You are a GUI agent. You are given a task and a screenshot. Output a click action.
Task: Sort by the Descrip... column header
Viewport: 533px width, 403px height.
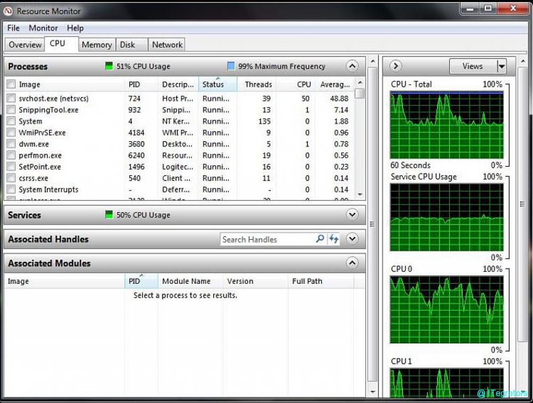178,84
